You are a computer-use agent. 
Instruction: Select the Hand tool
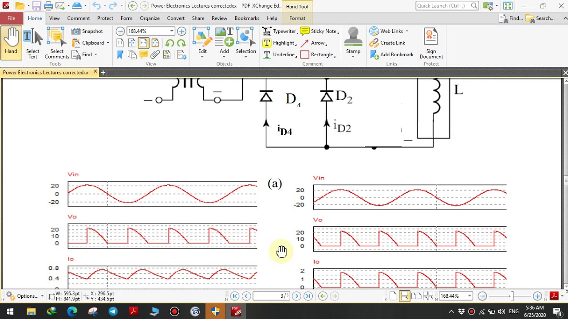[11, 43]
